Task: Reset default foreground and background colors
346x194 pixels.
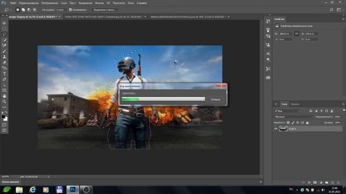Action: coord(2,112)
